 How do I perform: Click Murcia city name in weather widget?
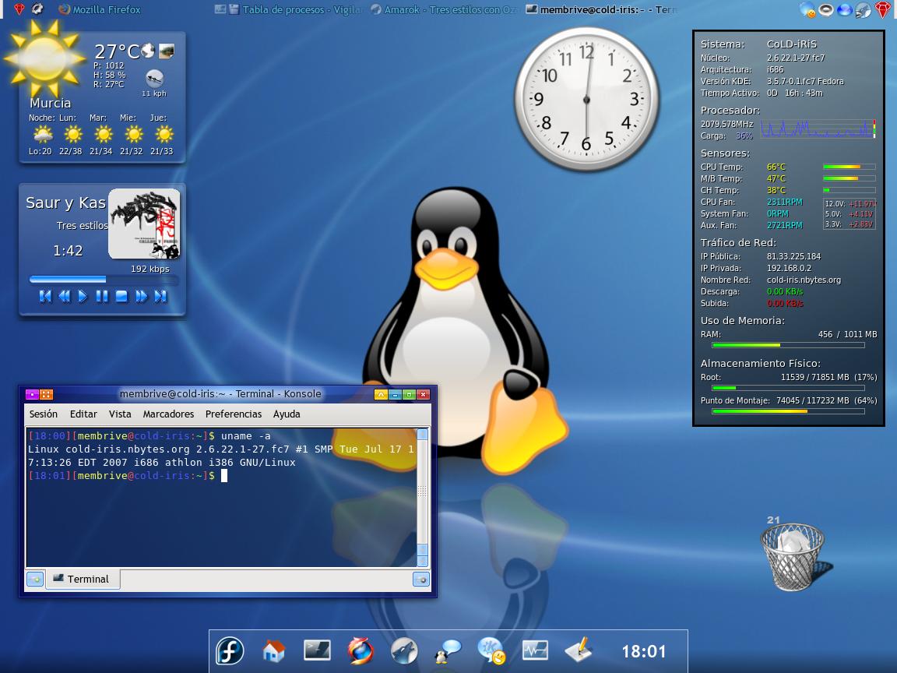[51, 103]
